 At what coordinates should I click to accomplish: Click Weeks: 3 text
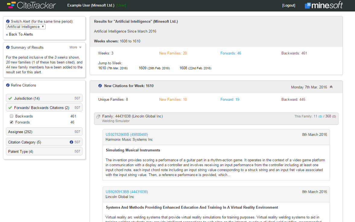point(106,53)
